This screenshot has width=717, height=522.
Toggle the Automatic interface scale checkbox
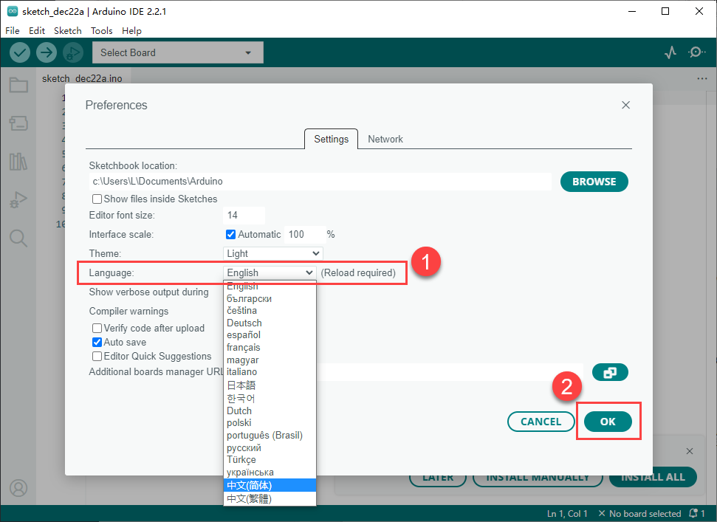coord(230,235)
